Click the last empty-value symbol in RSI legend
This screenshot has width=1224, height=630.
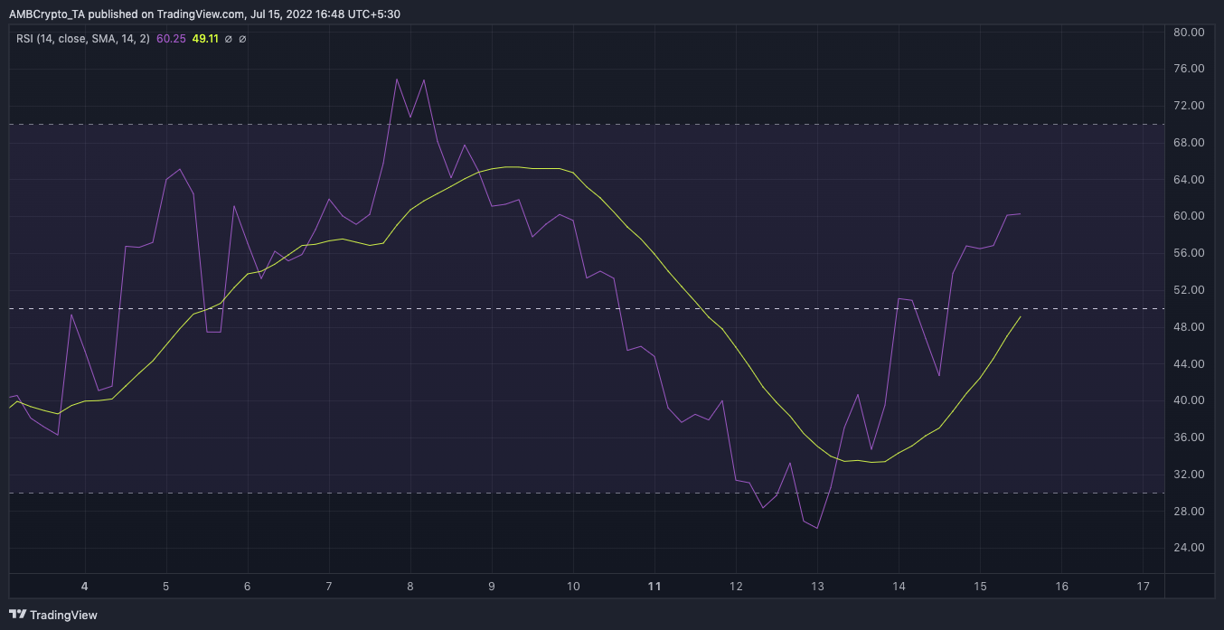[242, 39]
